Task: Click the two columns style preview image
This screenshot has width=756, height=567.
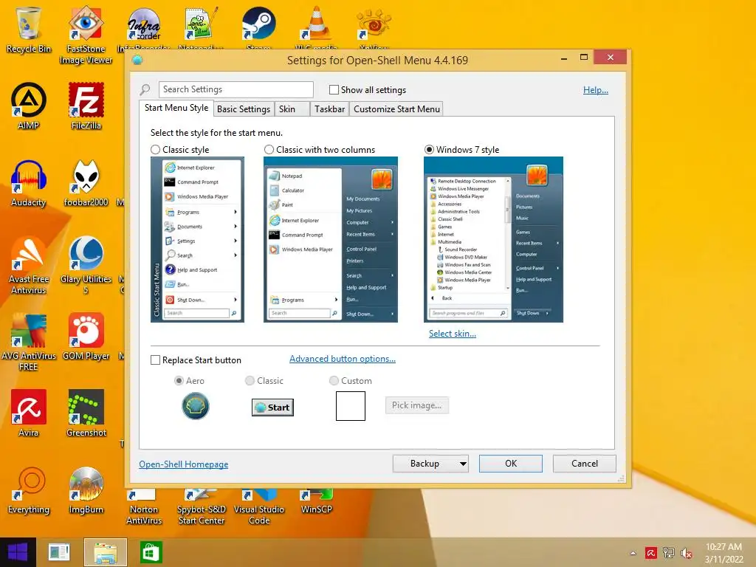Action: click(x=331, y=240)
